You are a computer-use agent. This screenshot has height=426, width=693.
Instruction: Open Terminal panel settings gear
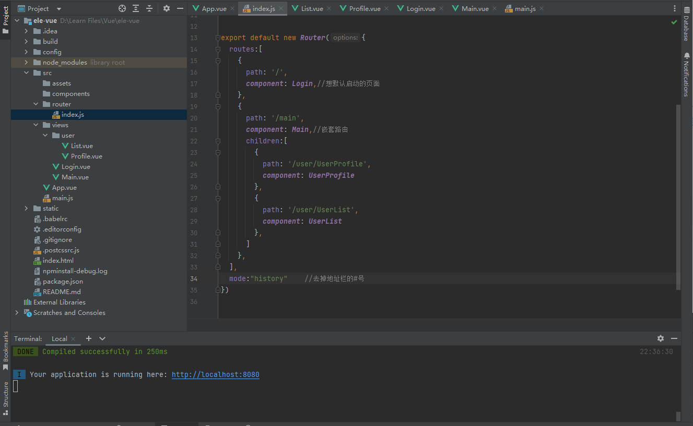(661, 338)
